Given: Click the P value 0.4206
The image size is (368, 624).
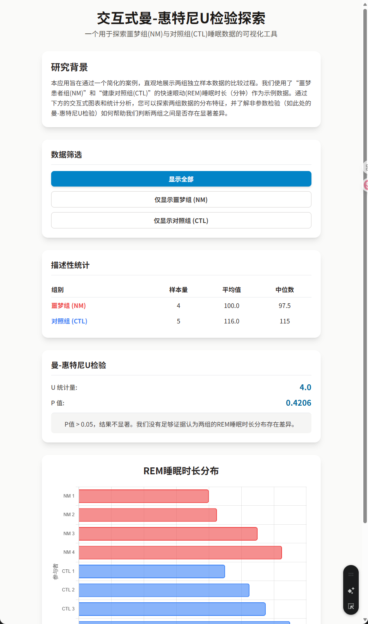Looking at the screenshot, I should [298, 403].
